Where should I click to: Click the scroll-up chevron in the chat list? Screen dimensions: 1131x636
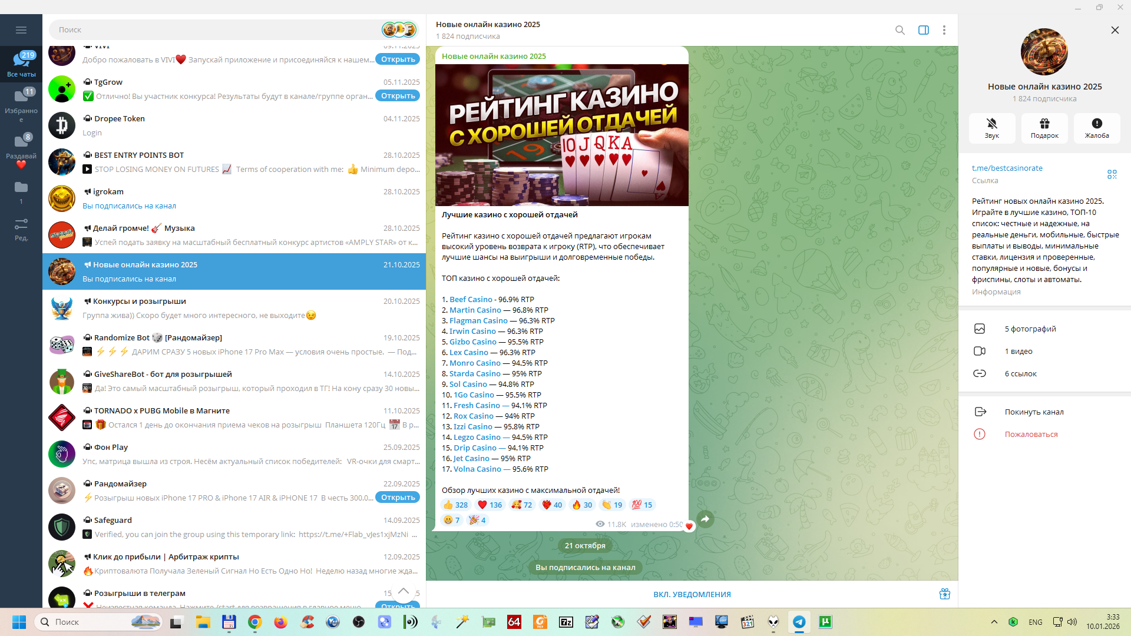point(404,591)
